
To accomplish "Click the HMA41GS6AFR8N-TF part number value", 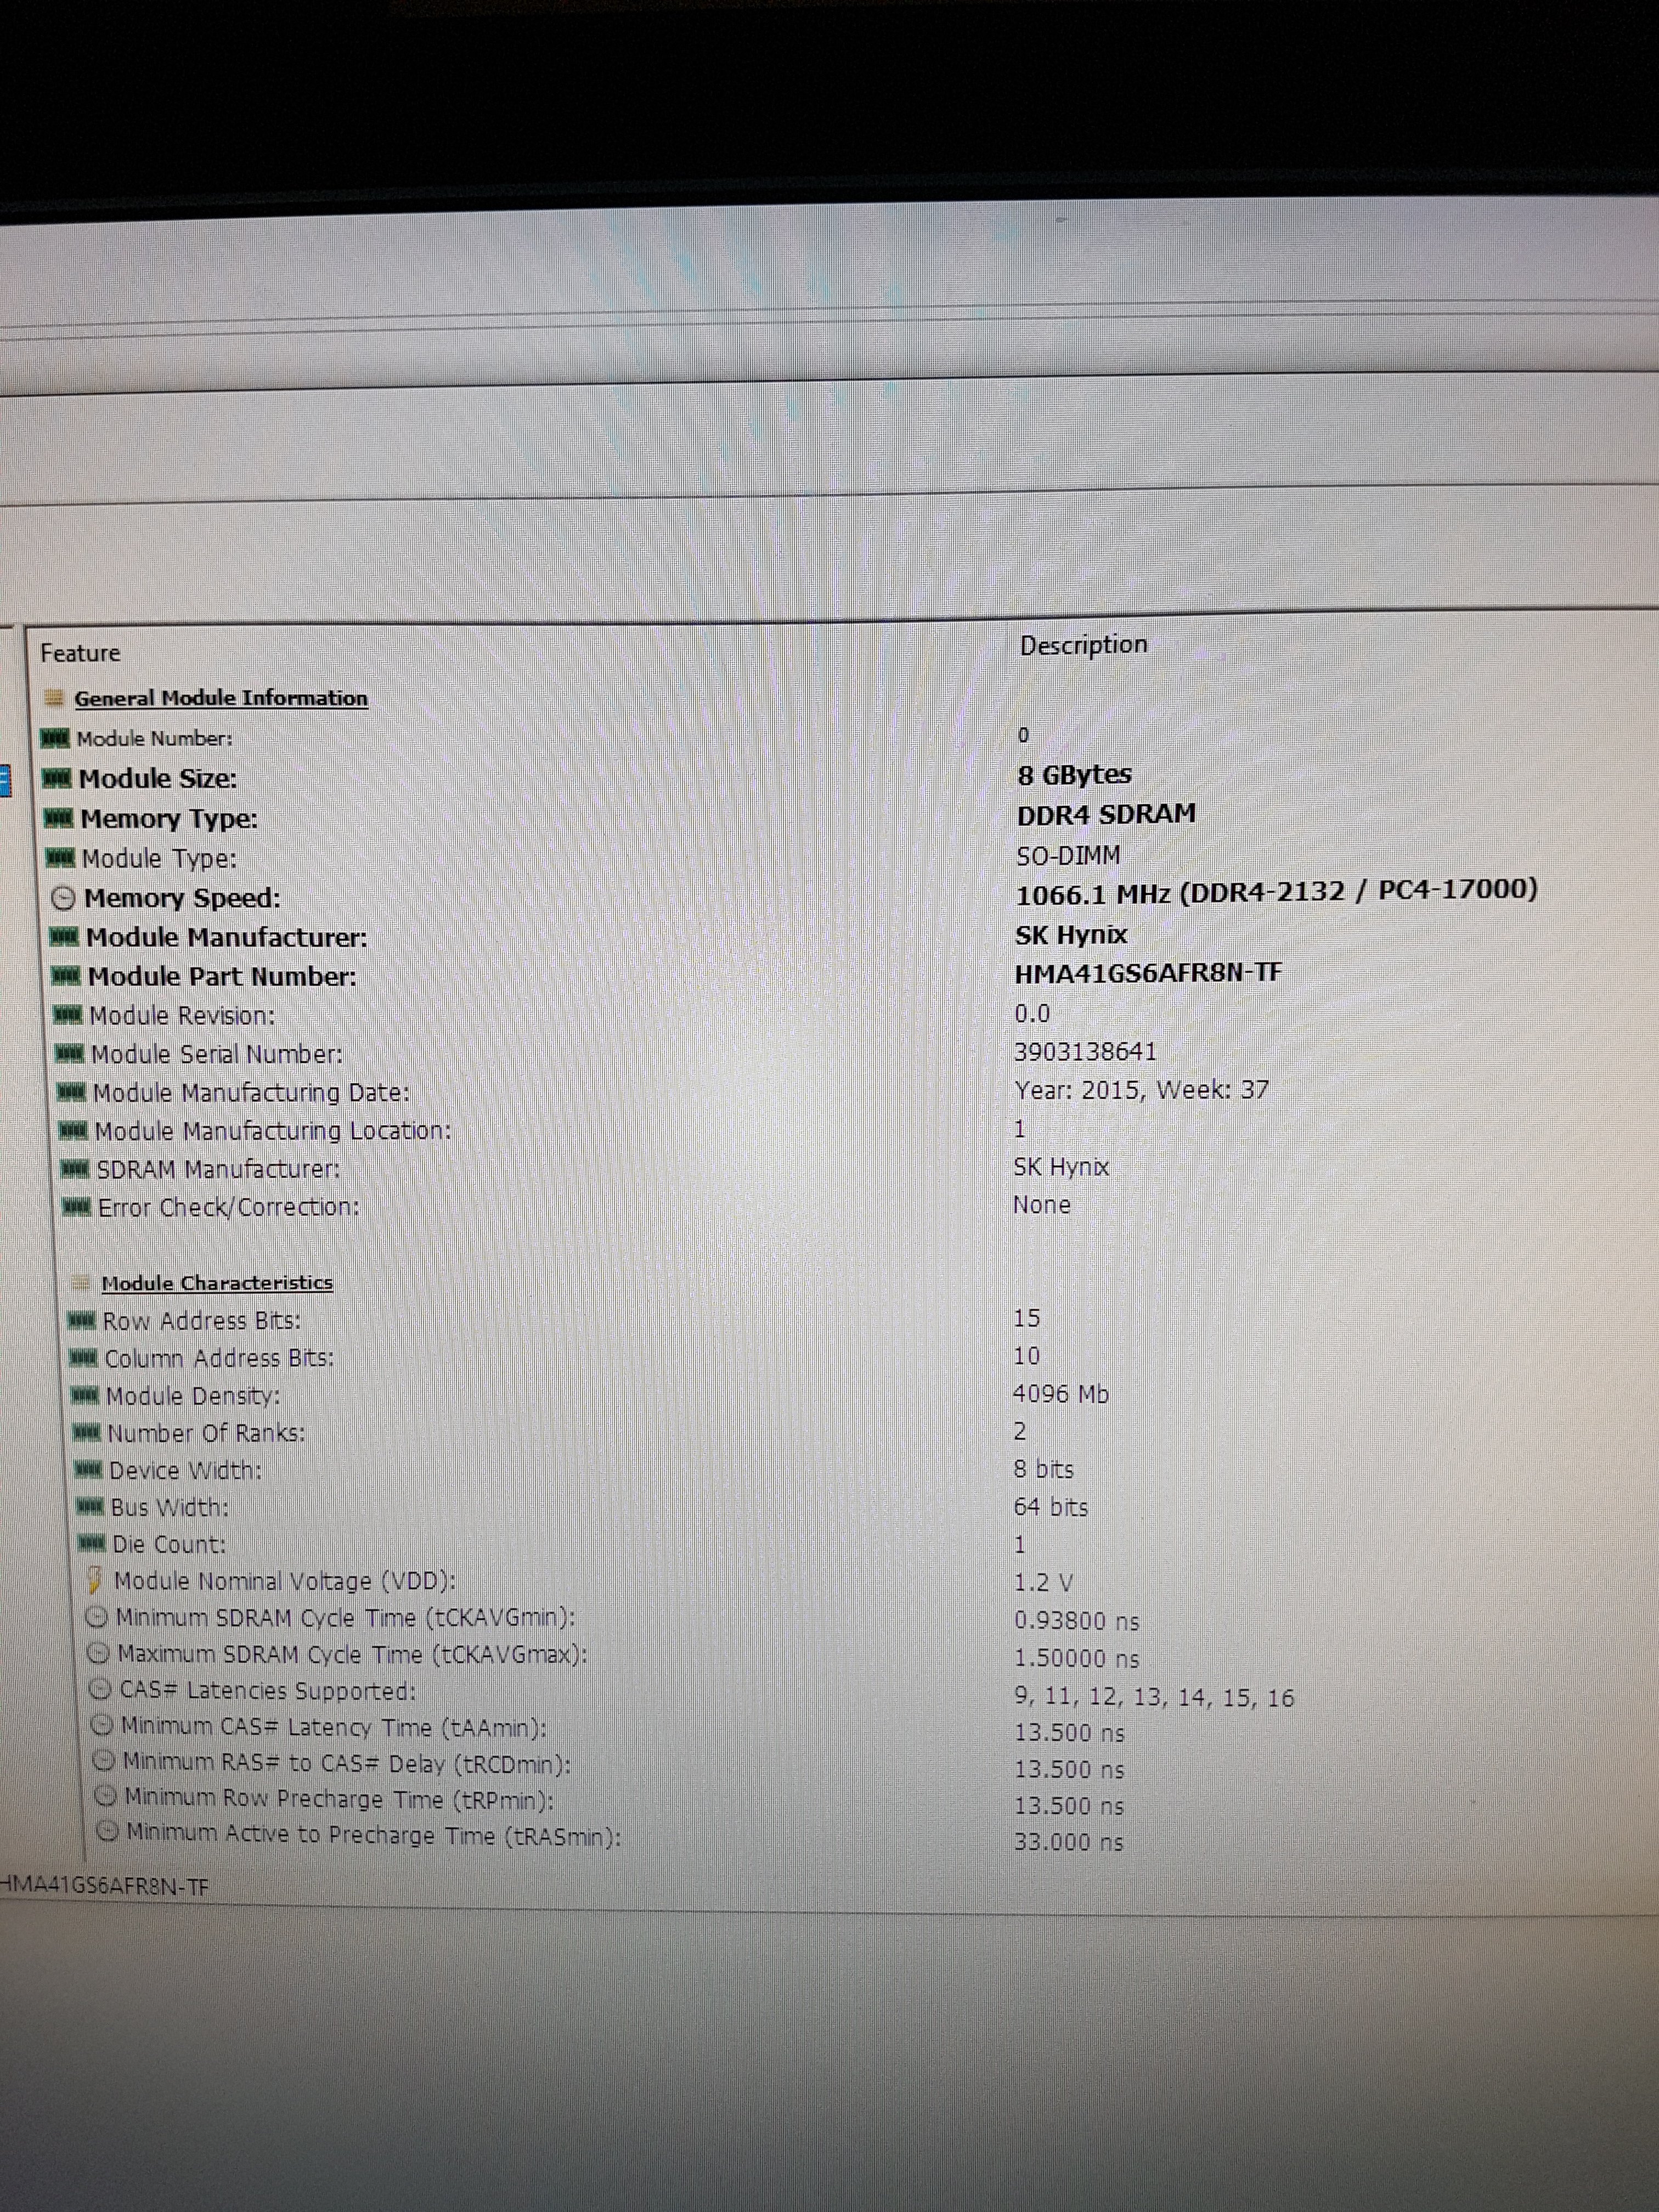I will [x=1148, y=973].
